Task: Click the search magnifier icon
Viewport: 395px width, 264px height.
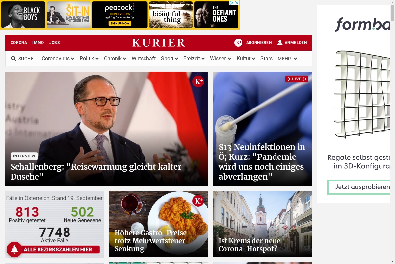Action: click(13, 59)
